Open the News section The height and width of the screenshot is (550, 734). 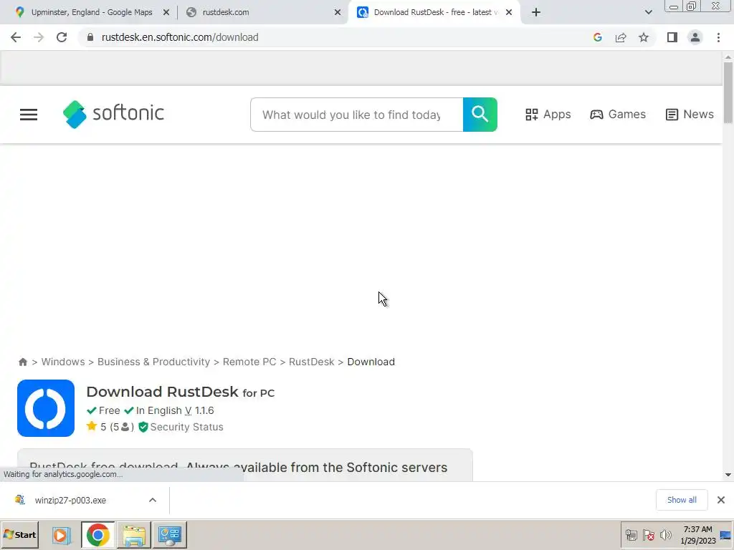pyautogui.click(x=690, y=115)
